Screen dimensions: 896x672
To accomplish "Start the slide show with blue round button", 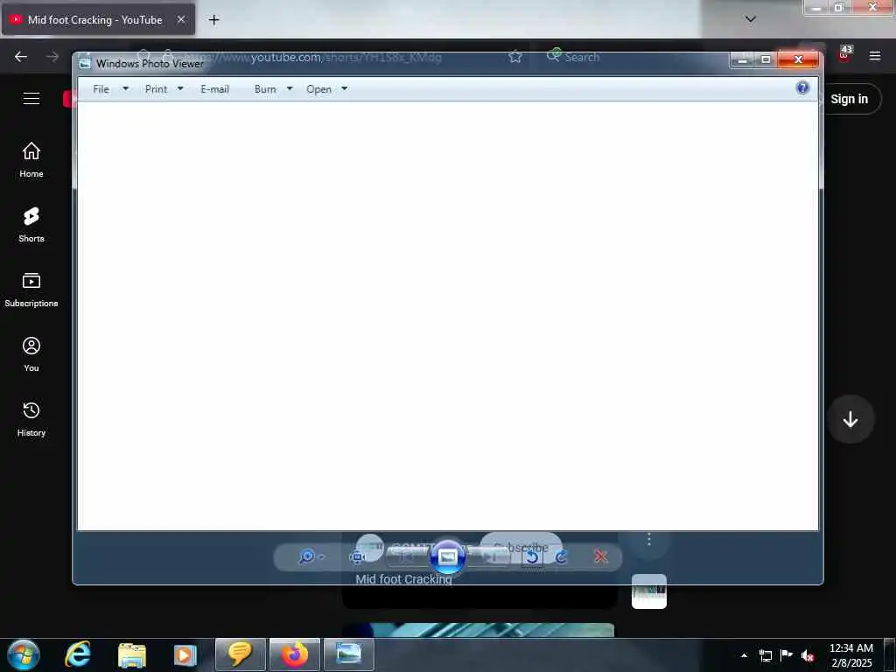I will pyautogui.click(x=447, y=556).
